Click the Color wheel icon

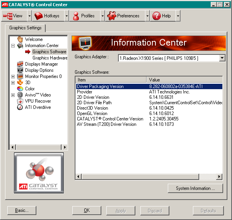20,89
